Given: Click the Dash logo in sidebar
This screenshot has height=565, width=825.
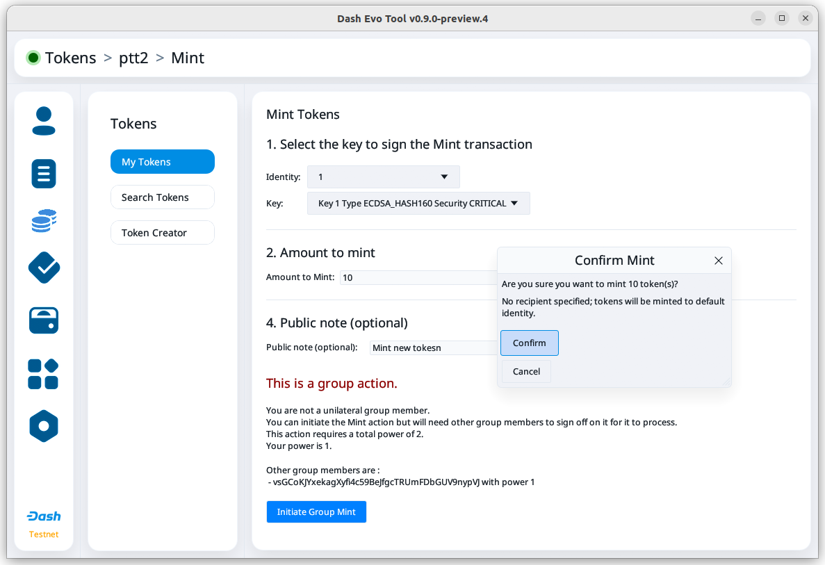Looking at the screenshot, I should point(44,516).
